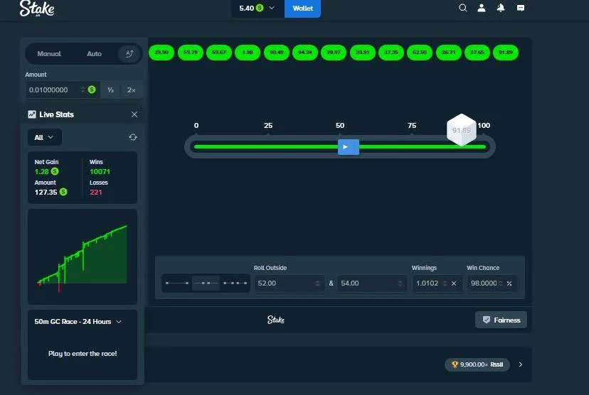
Task: Open the All filter dropdown in Live Stats
Action: point(44,137)
